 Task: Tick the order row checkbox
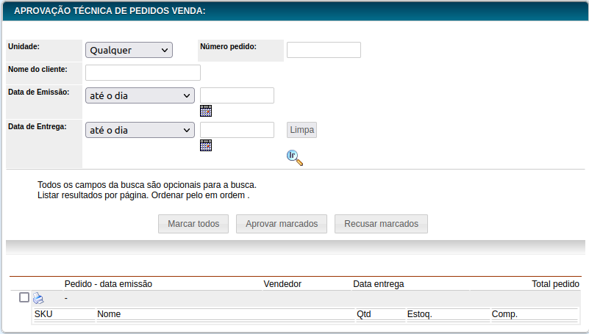pos(24,297)
